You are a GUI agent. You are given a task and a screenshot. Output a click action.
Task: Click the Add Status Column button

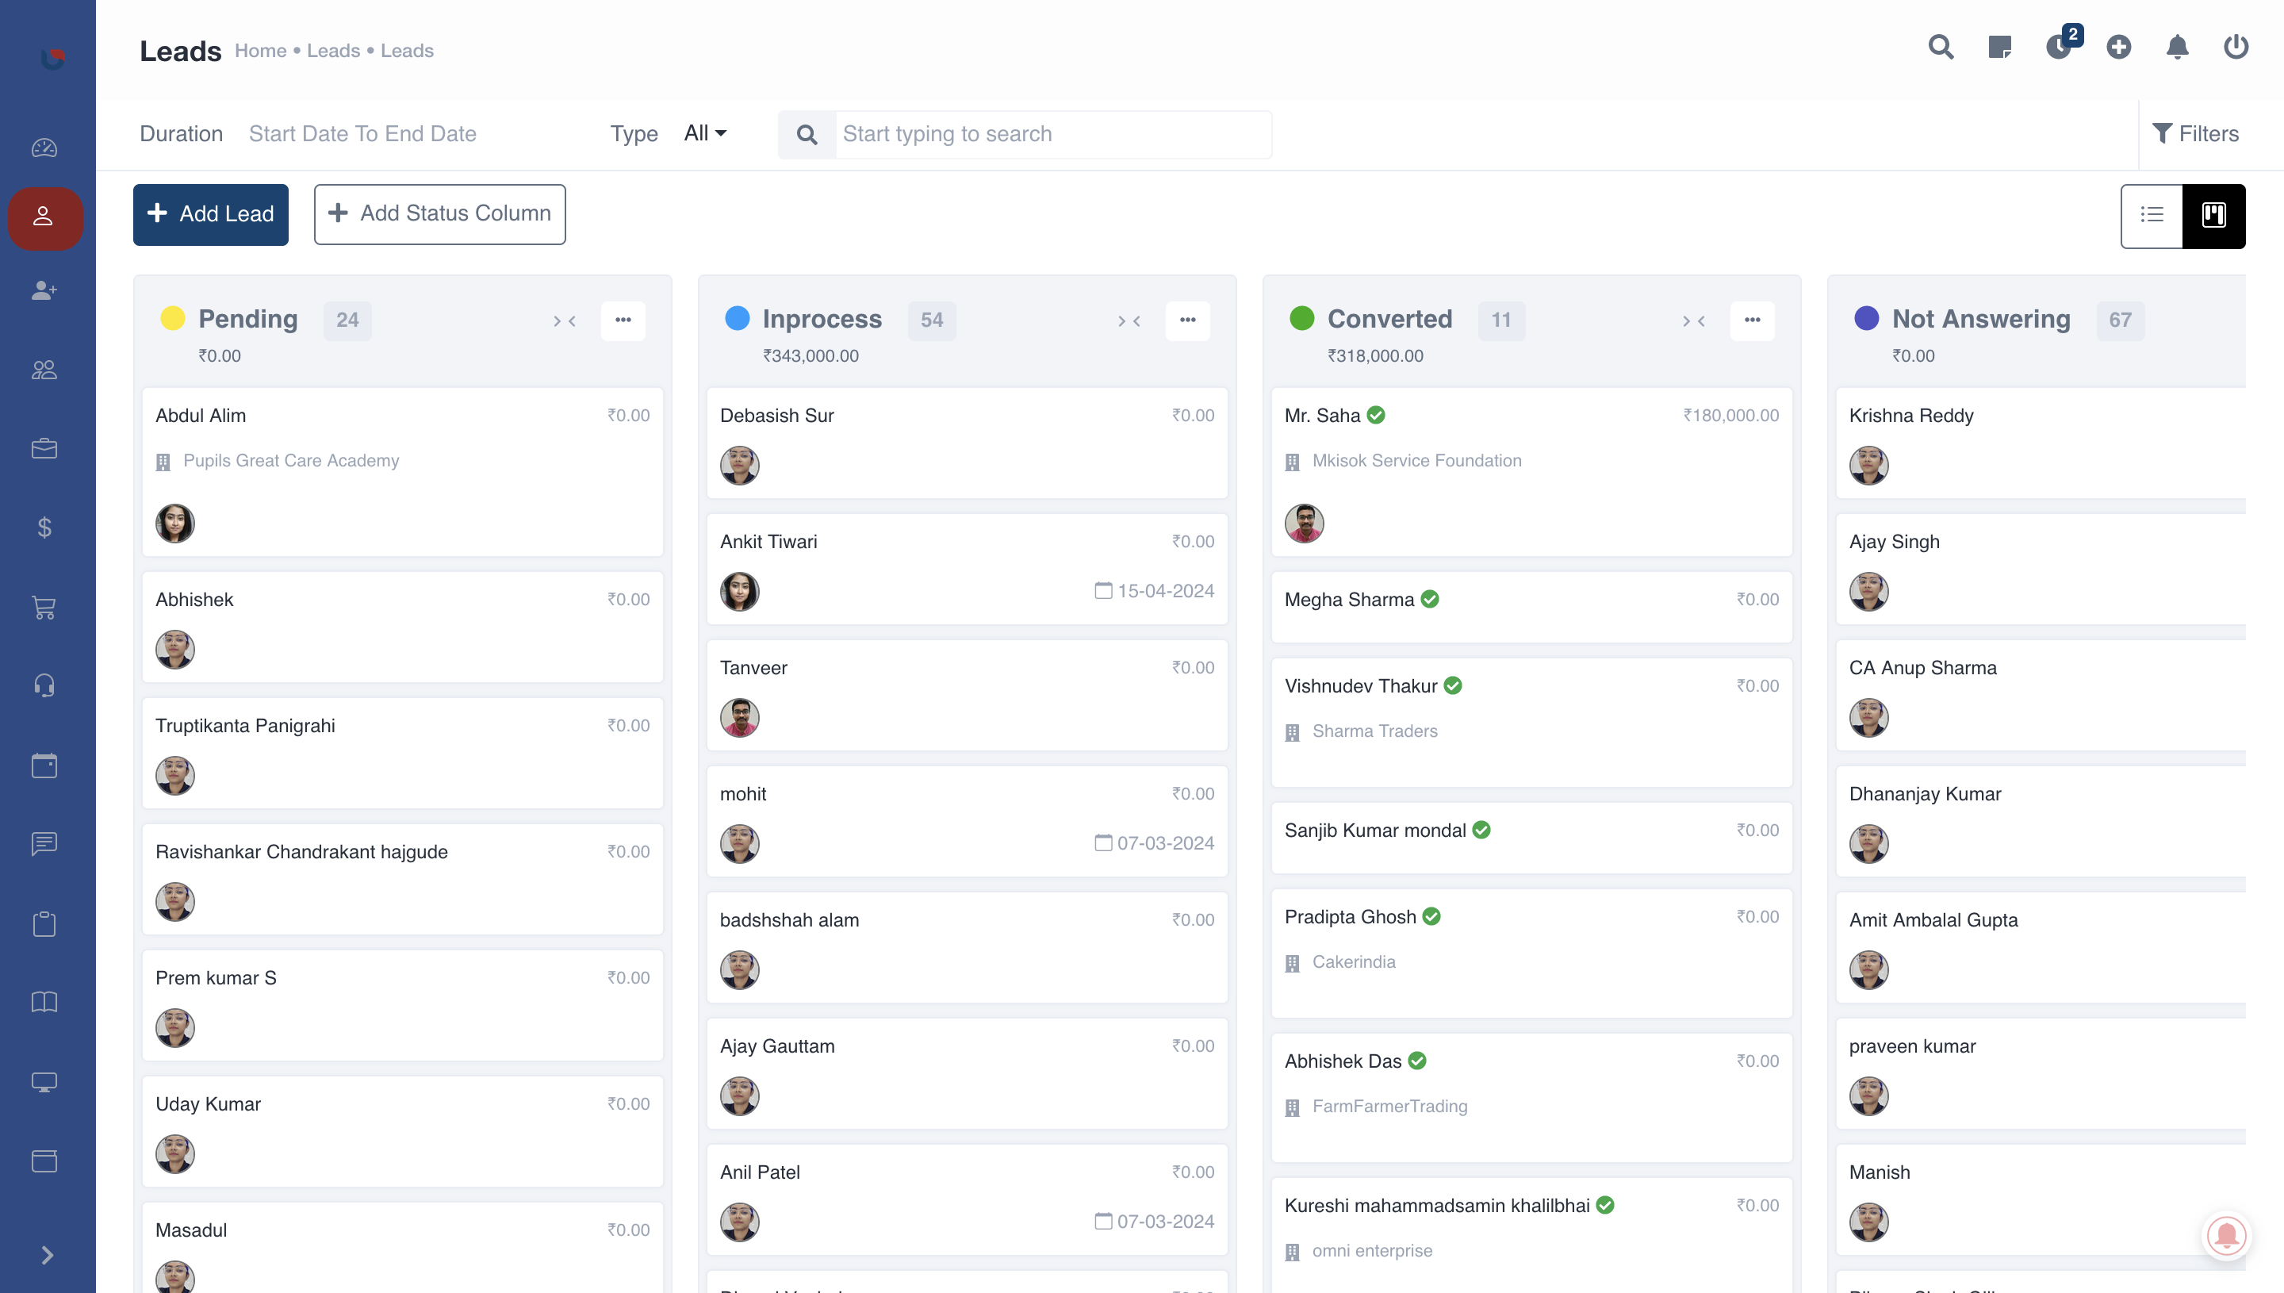439,213
